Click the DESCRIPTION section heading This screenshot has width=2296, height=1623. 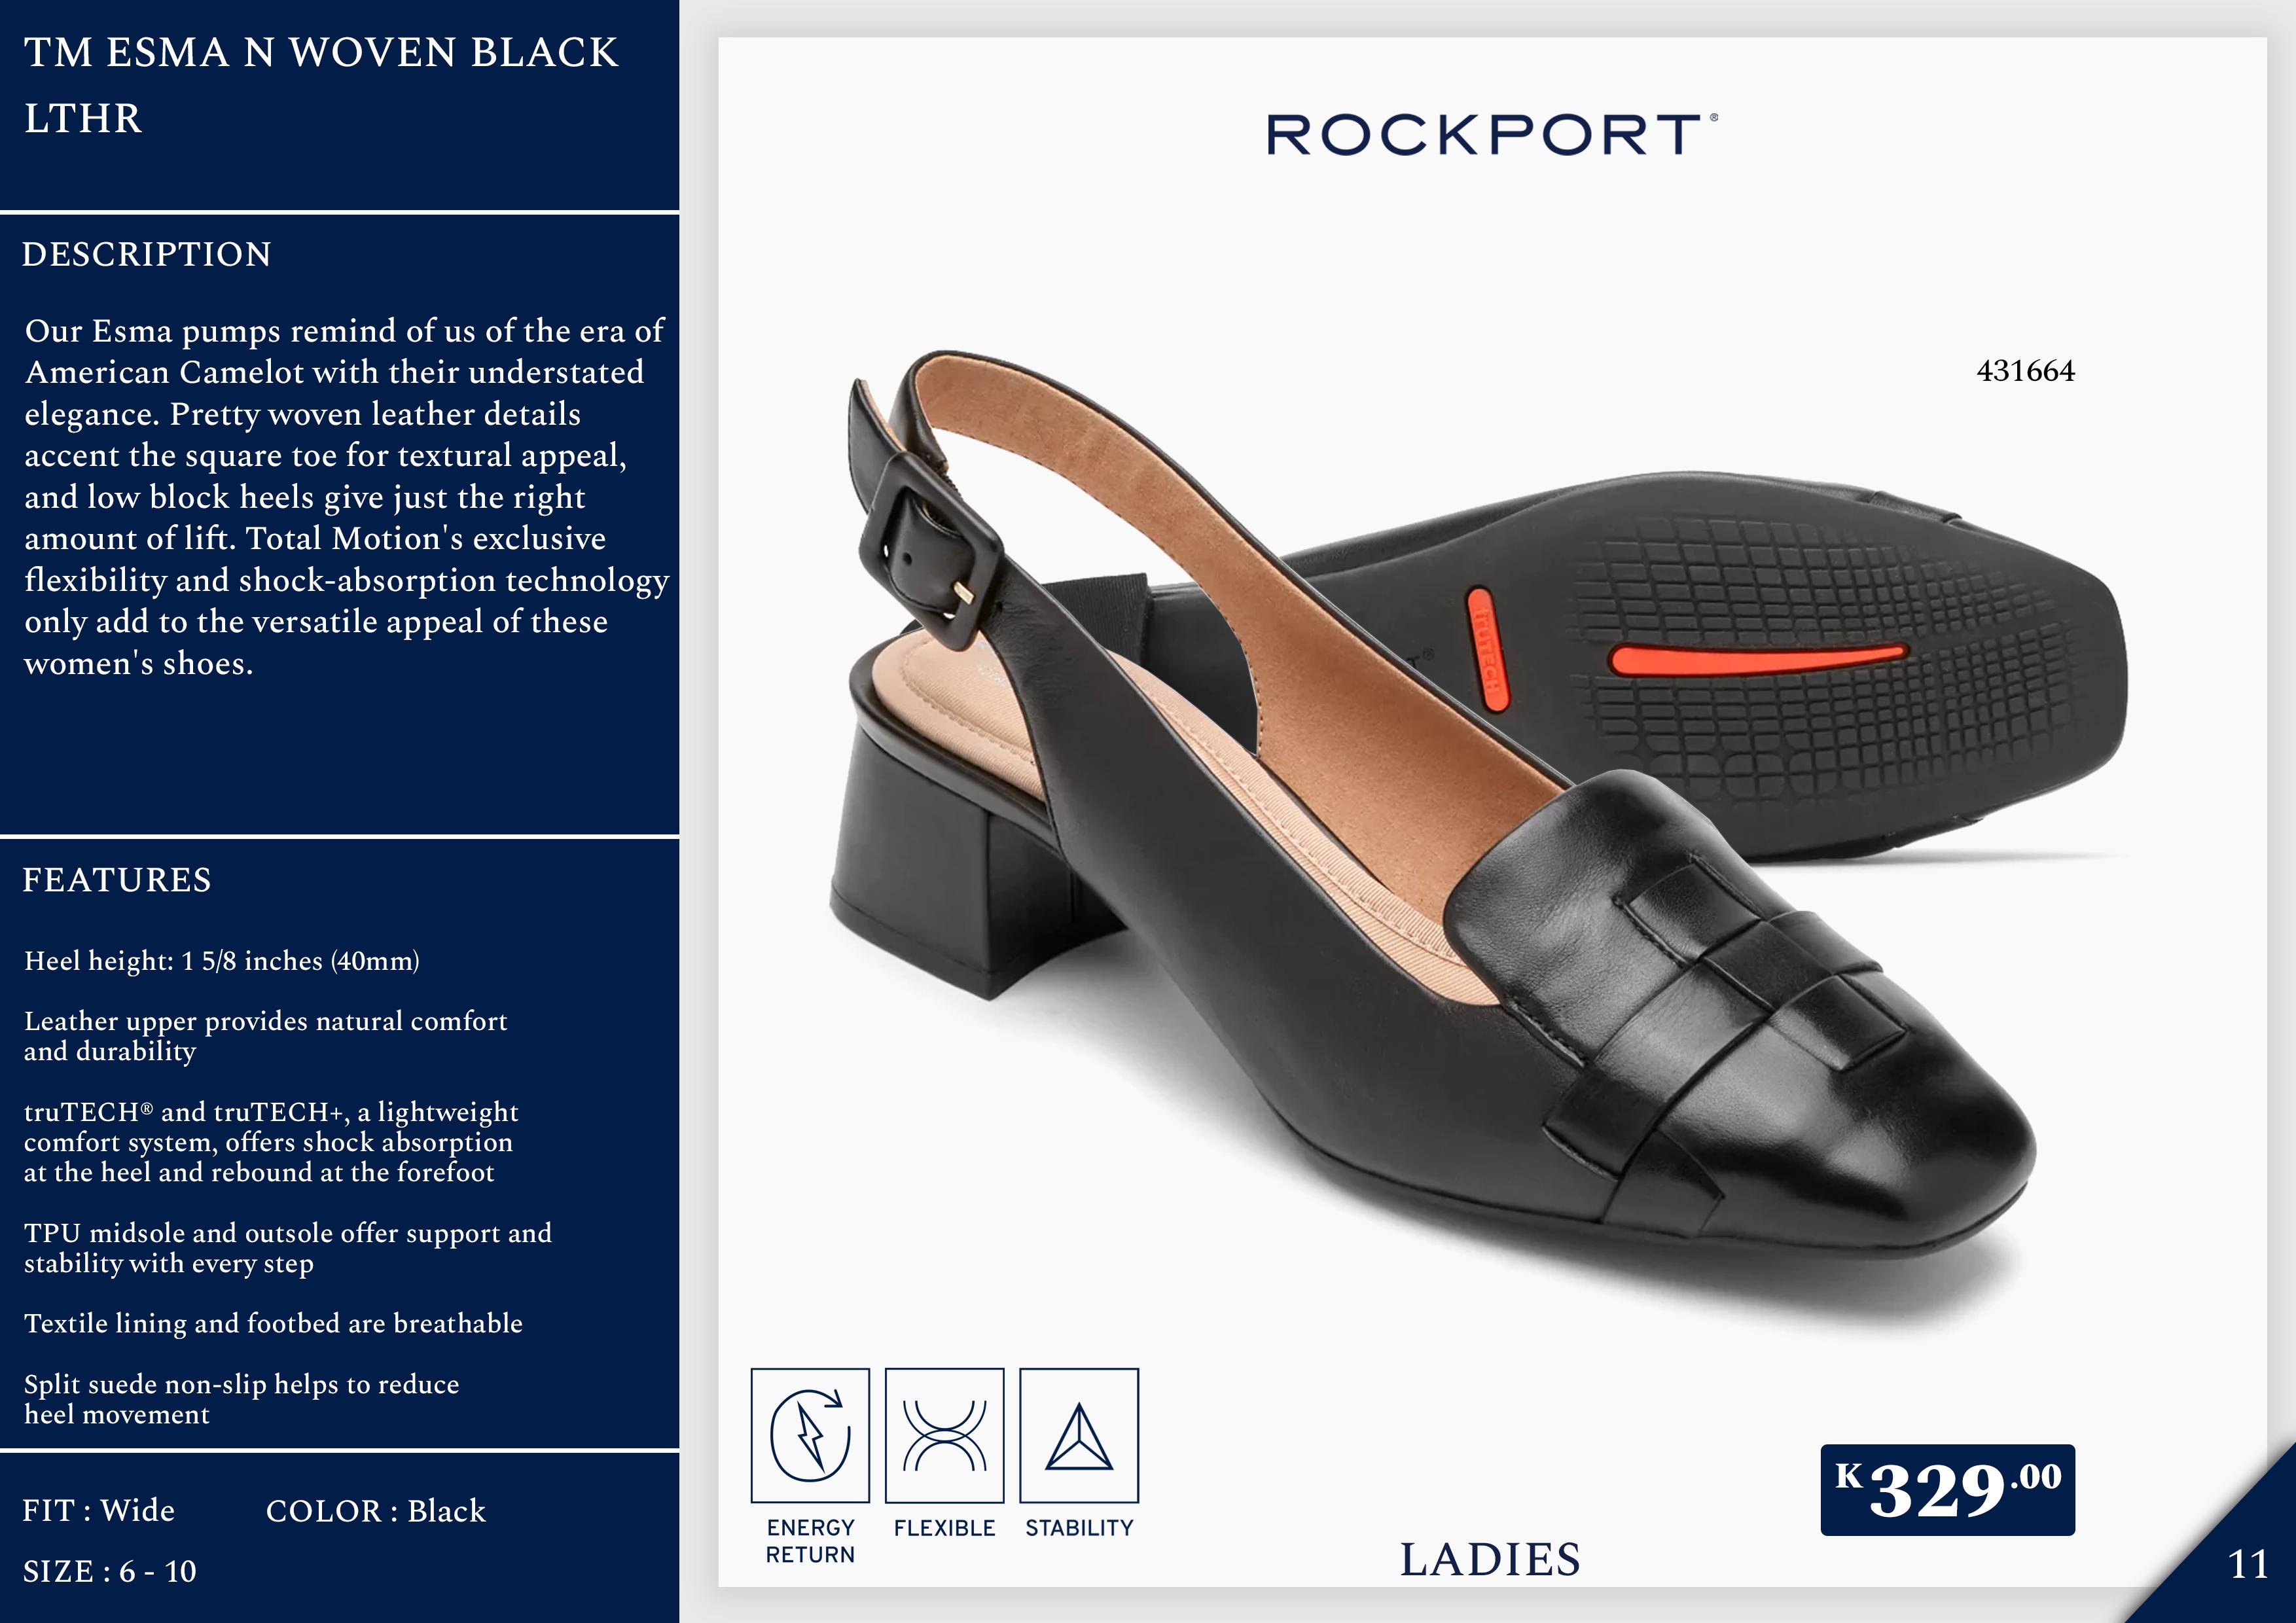[x=147, y=254]
